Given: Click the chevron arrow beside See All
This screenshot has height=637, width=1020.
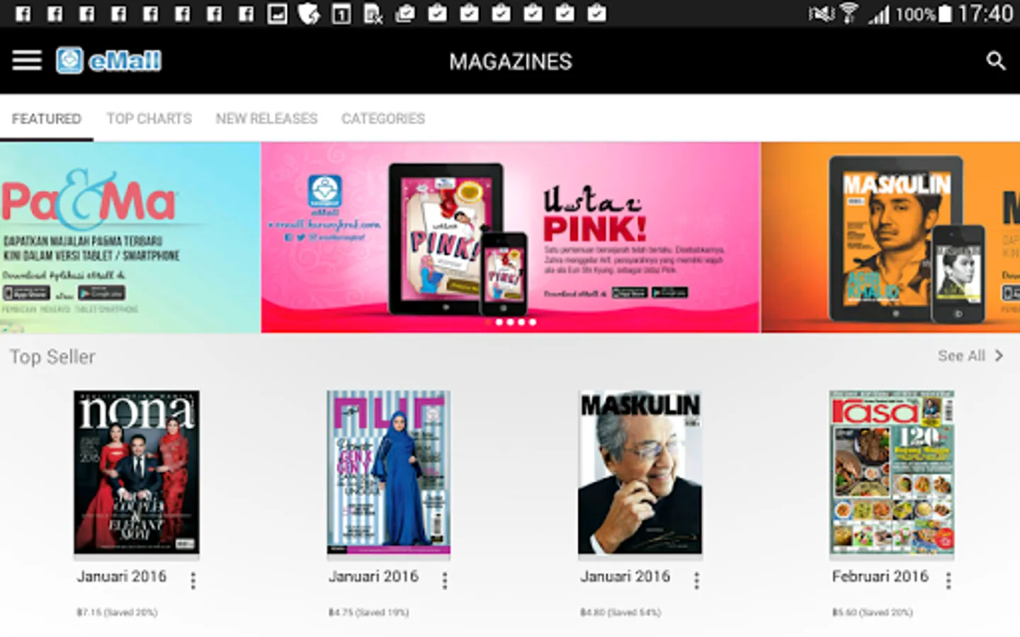Looking at the screenshot, I should (x=999, y=356).
